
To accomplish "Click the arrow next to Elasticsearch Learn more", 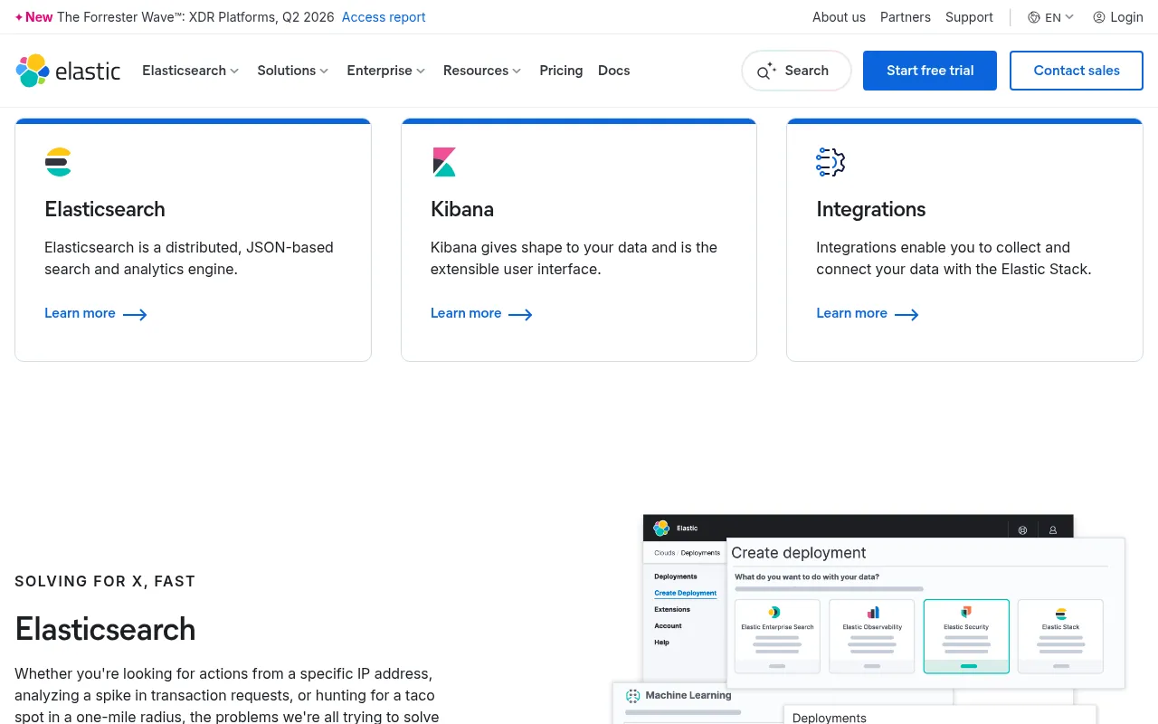I will [x=135, y=314].
